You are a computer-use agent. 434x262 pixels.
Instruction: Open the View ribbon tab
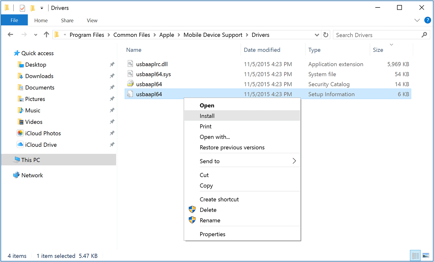(x=92, y=21)
